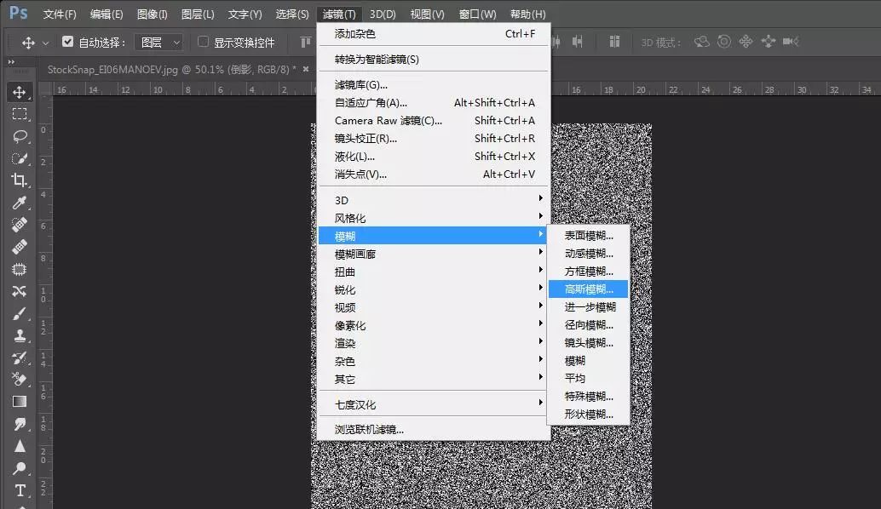Viewport: 881px width, 509px height.
Task: Click the Move tool preset icon in options bar
Action: [28, 42]
